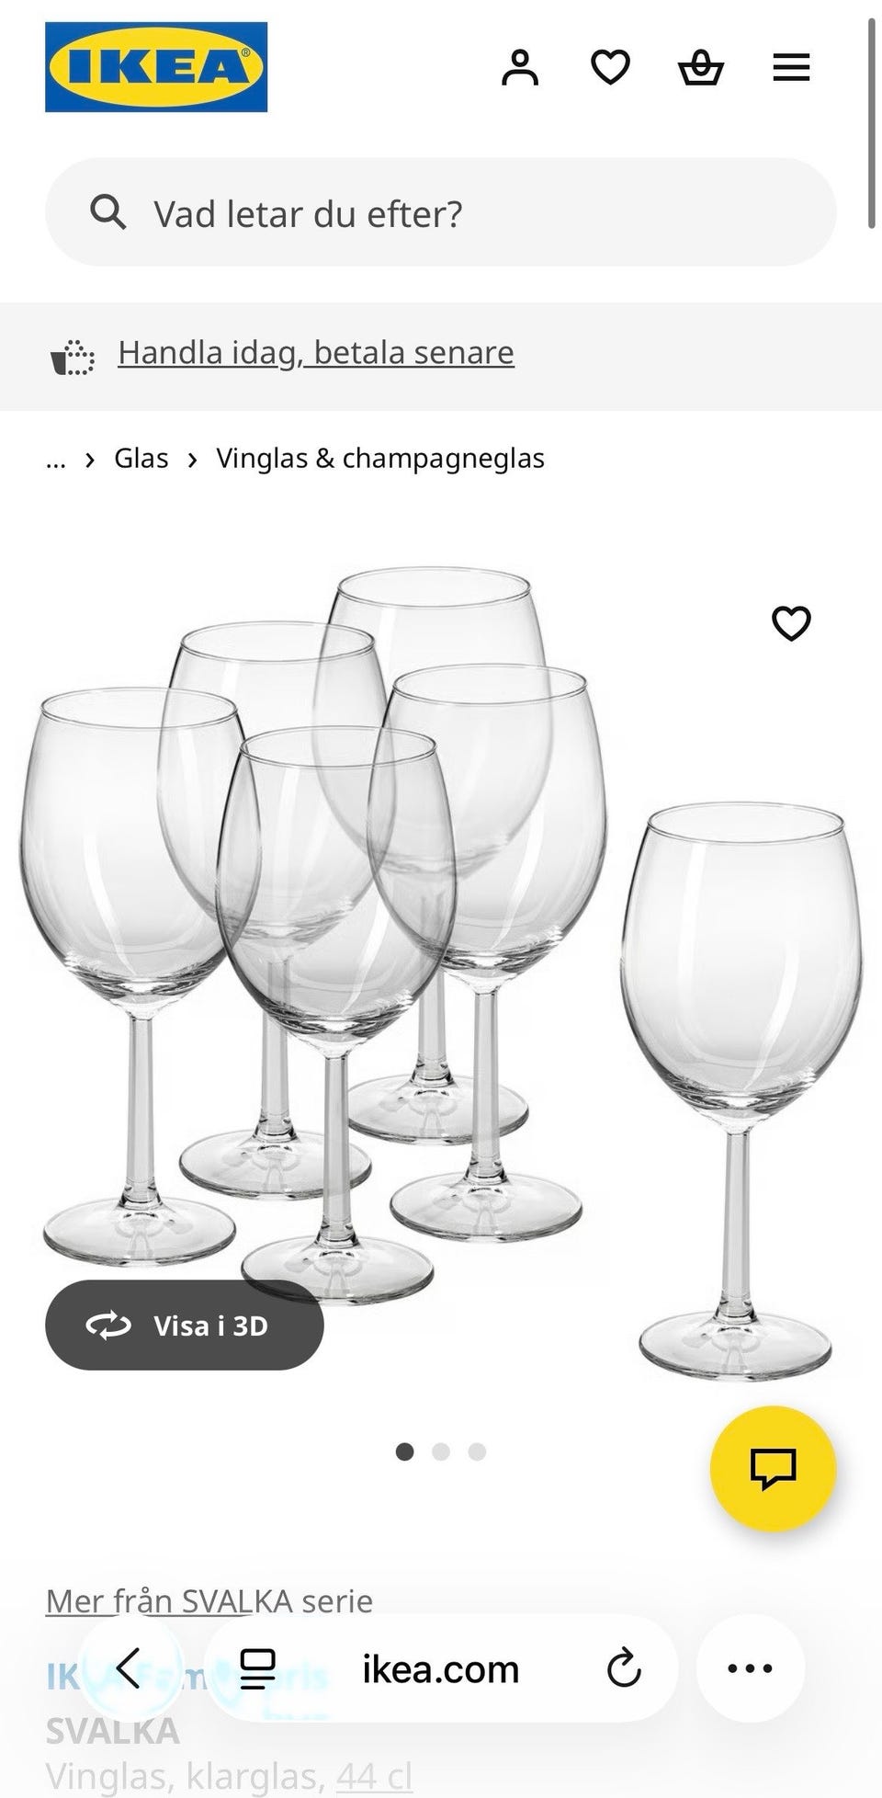This screenshot has width=882, height=1798.
Task: Click the 'Visa i 3D' button
Action: [x=185, y=1325]
